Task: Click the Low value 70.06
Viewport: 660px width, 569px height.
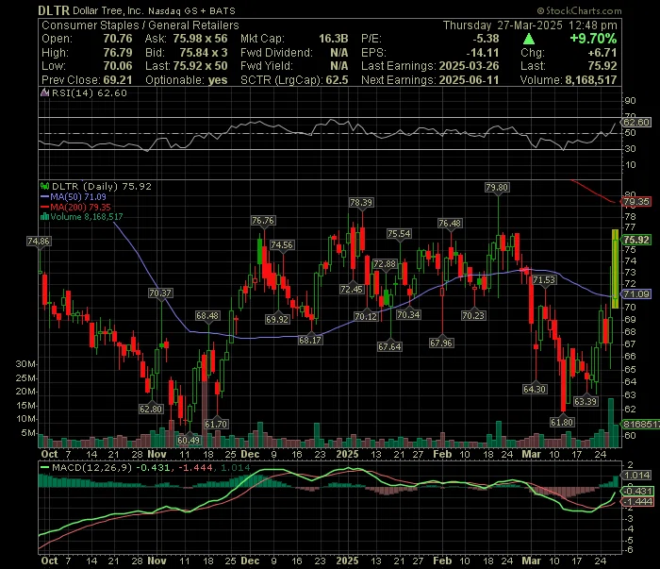Action: tap(118, 66)
